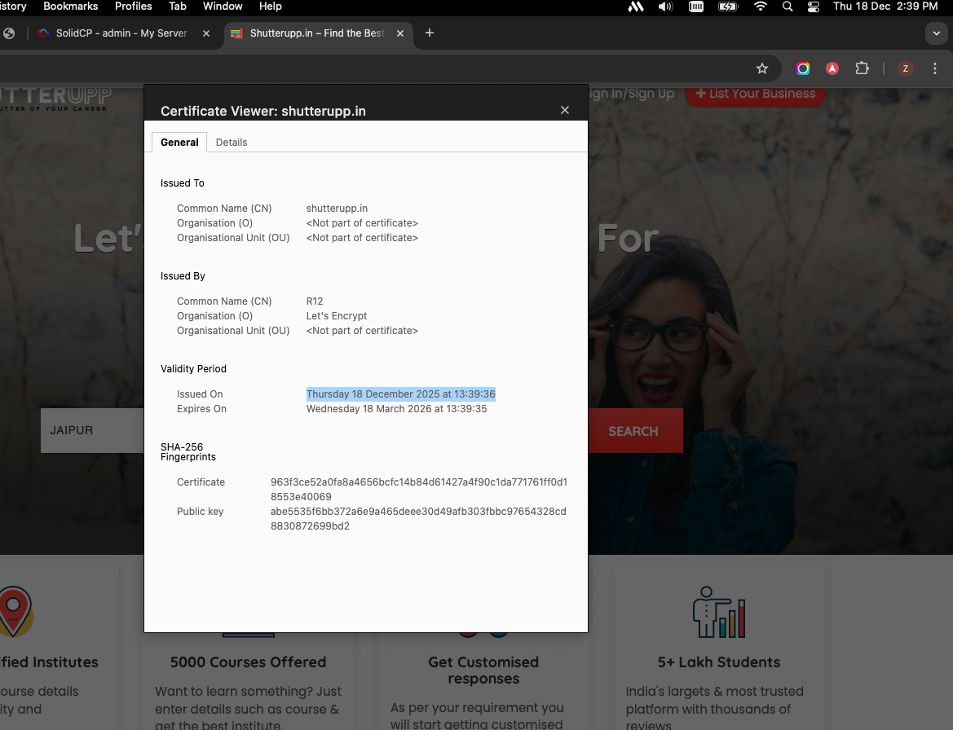Screen dimensions: 953x730
Task: Click the colorful circle extension icon
Action: (x=803, y=68)
